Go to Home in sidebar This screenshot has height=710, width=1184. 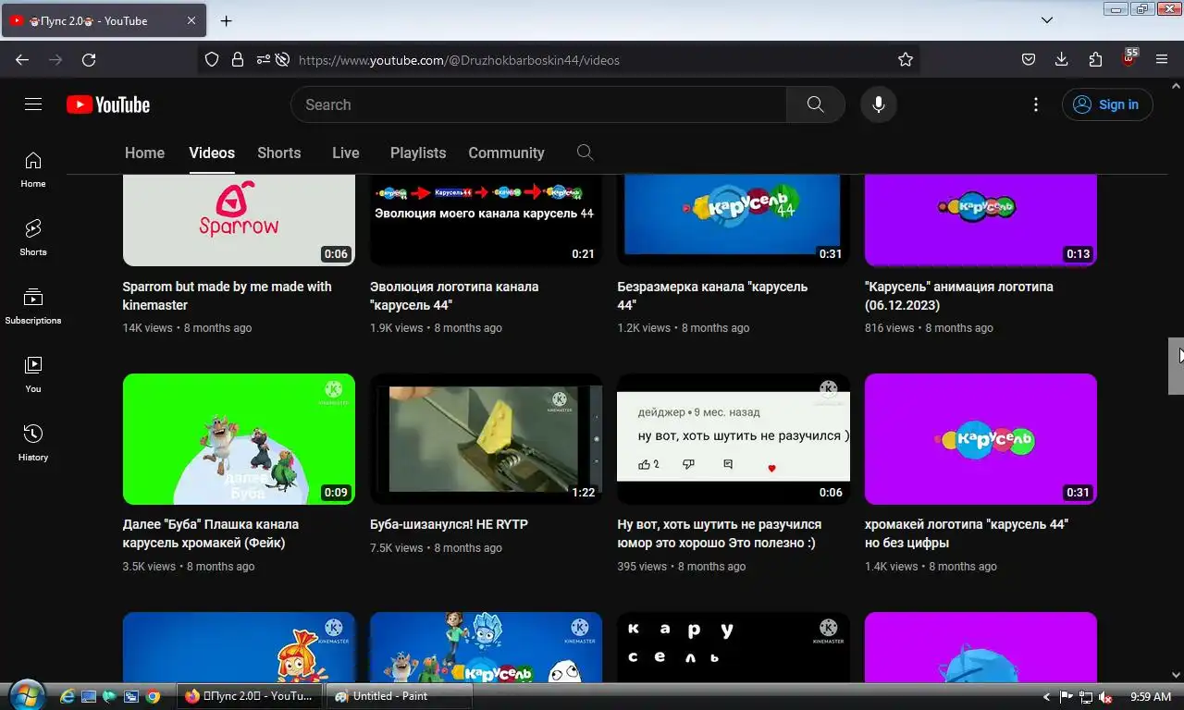coord(33,169)
